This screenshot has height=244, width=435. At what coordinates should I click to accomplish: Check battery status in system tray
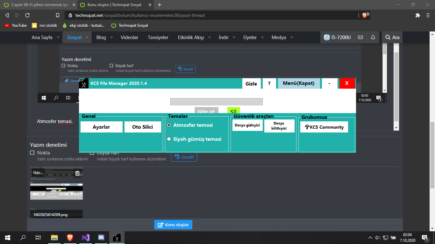click(x=393, y=237)
